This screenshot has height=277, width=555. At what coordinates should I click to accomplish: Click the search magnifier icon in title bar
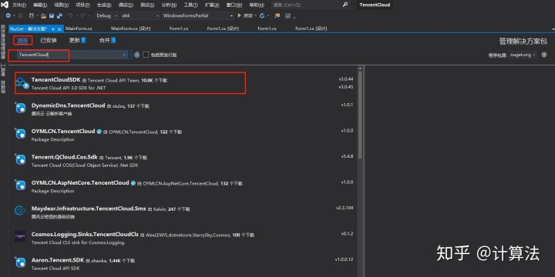pyautogui.click(x=345, y=5)
